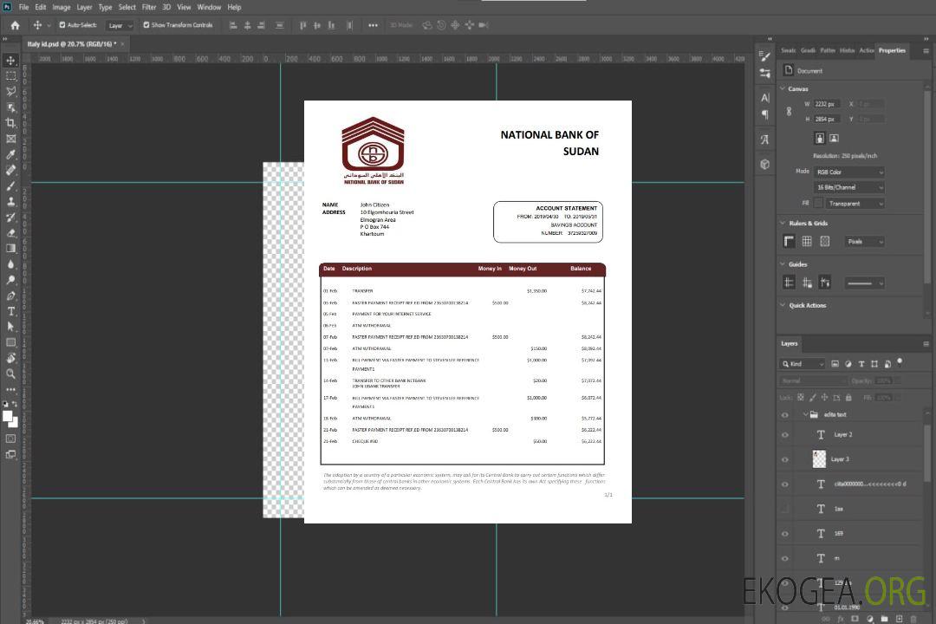The image size is (936, 624).
Task: Collapse the Canvas section
Action: [x=783, y=88]
